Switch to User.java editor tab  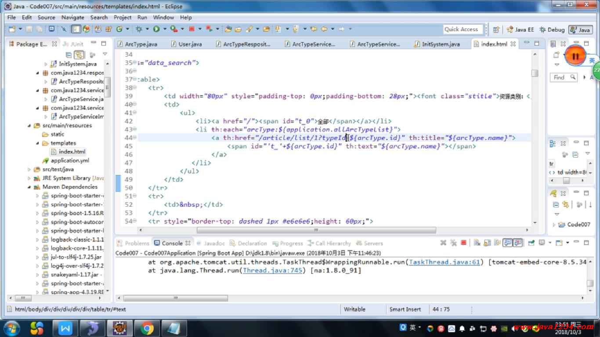(x=186, y=44)
